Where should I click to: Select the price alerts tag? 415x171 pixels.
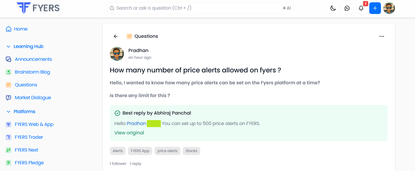(x=168, y=151)
